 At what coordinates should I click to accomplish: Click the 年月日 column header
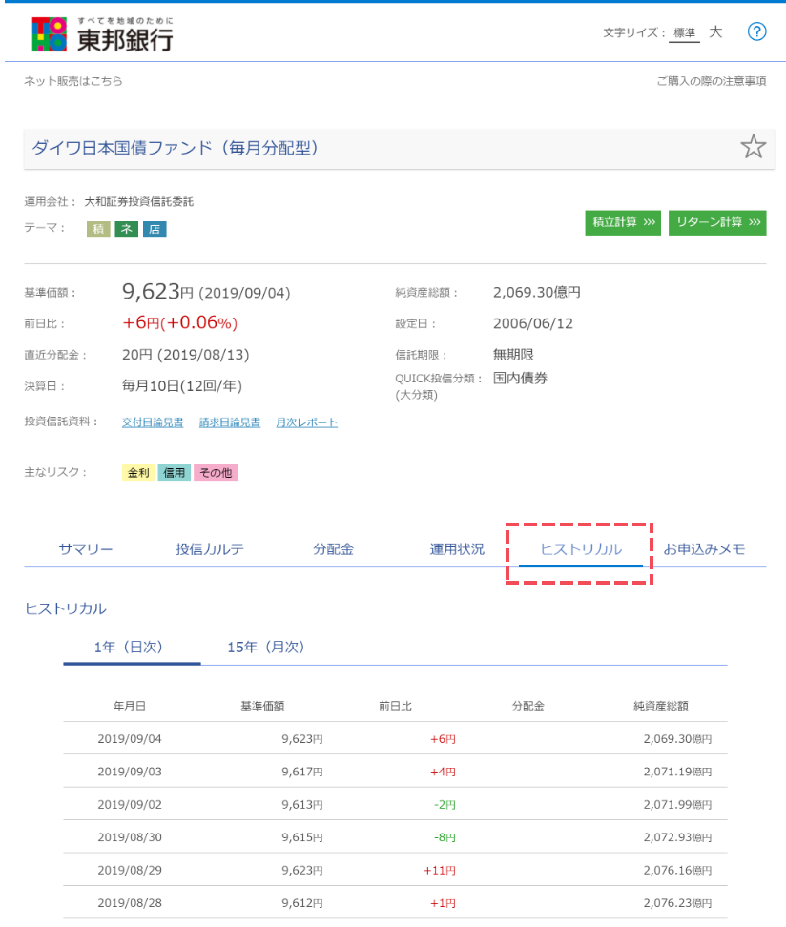click(x=130, y=706)
